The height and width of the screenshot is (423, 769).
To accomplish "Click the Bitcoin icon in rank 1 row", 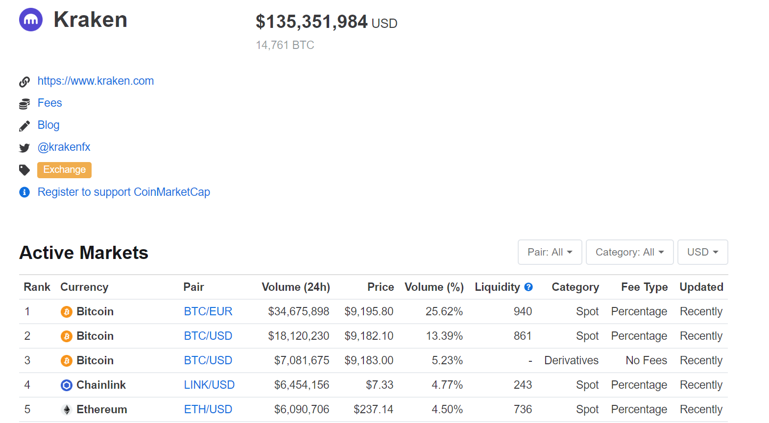I will point(67,312).
